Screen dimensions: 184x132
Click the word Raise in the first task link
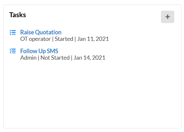(27, 32)
